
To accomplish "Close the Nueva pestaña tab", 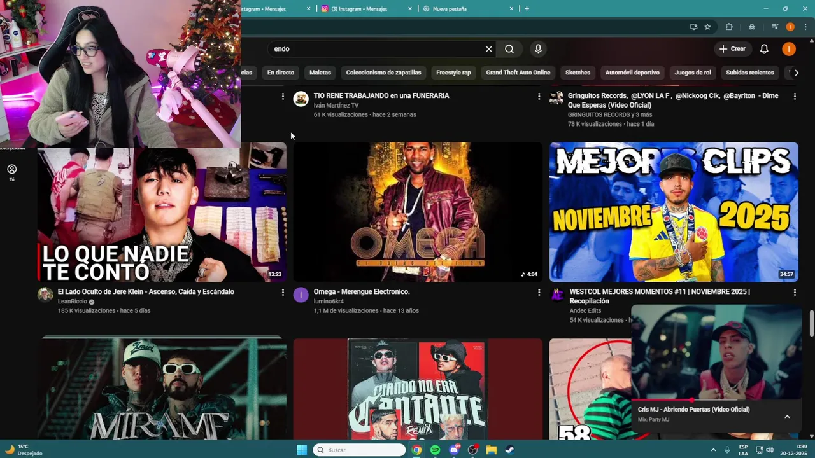I will 511,9.
